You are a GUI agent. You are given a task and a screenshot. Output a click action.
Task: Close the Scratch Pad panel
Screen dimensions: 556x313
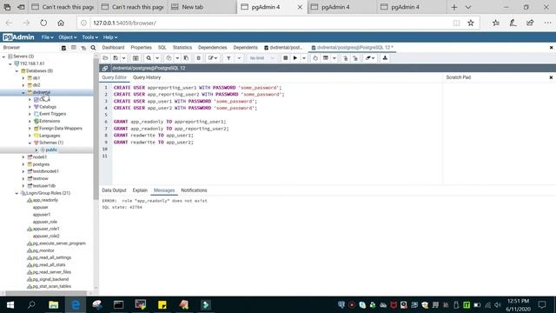[x=551, y=77]
